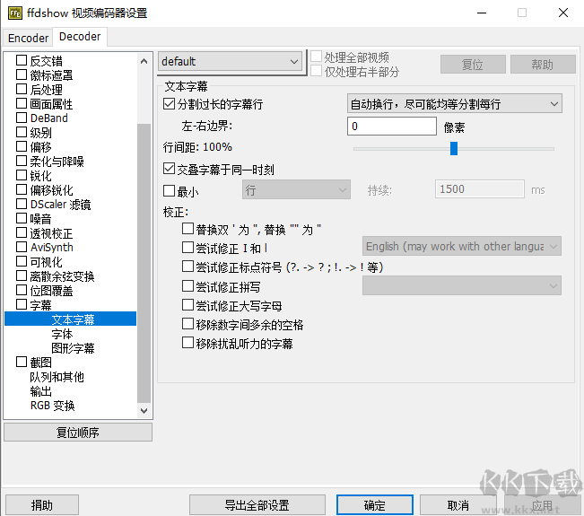This screenshot has height=516, width=584.
Task: Enable the 级别 filter checkbox
Action: point(22,132)
